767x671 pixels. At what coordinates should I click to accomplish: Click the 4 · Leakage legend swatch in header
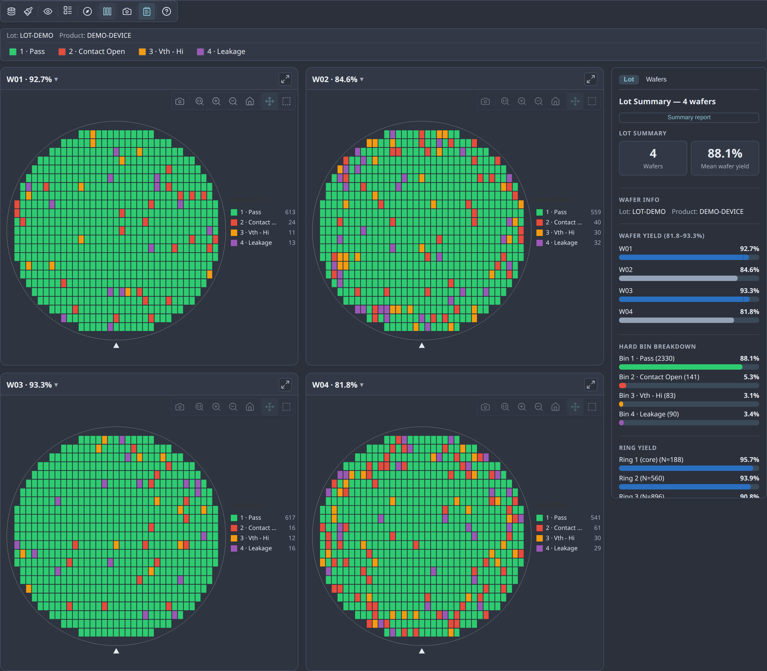tap(200, 52)
